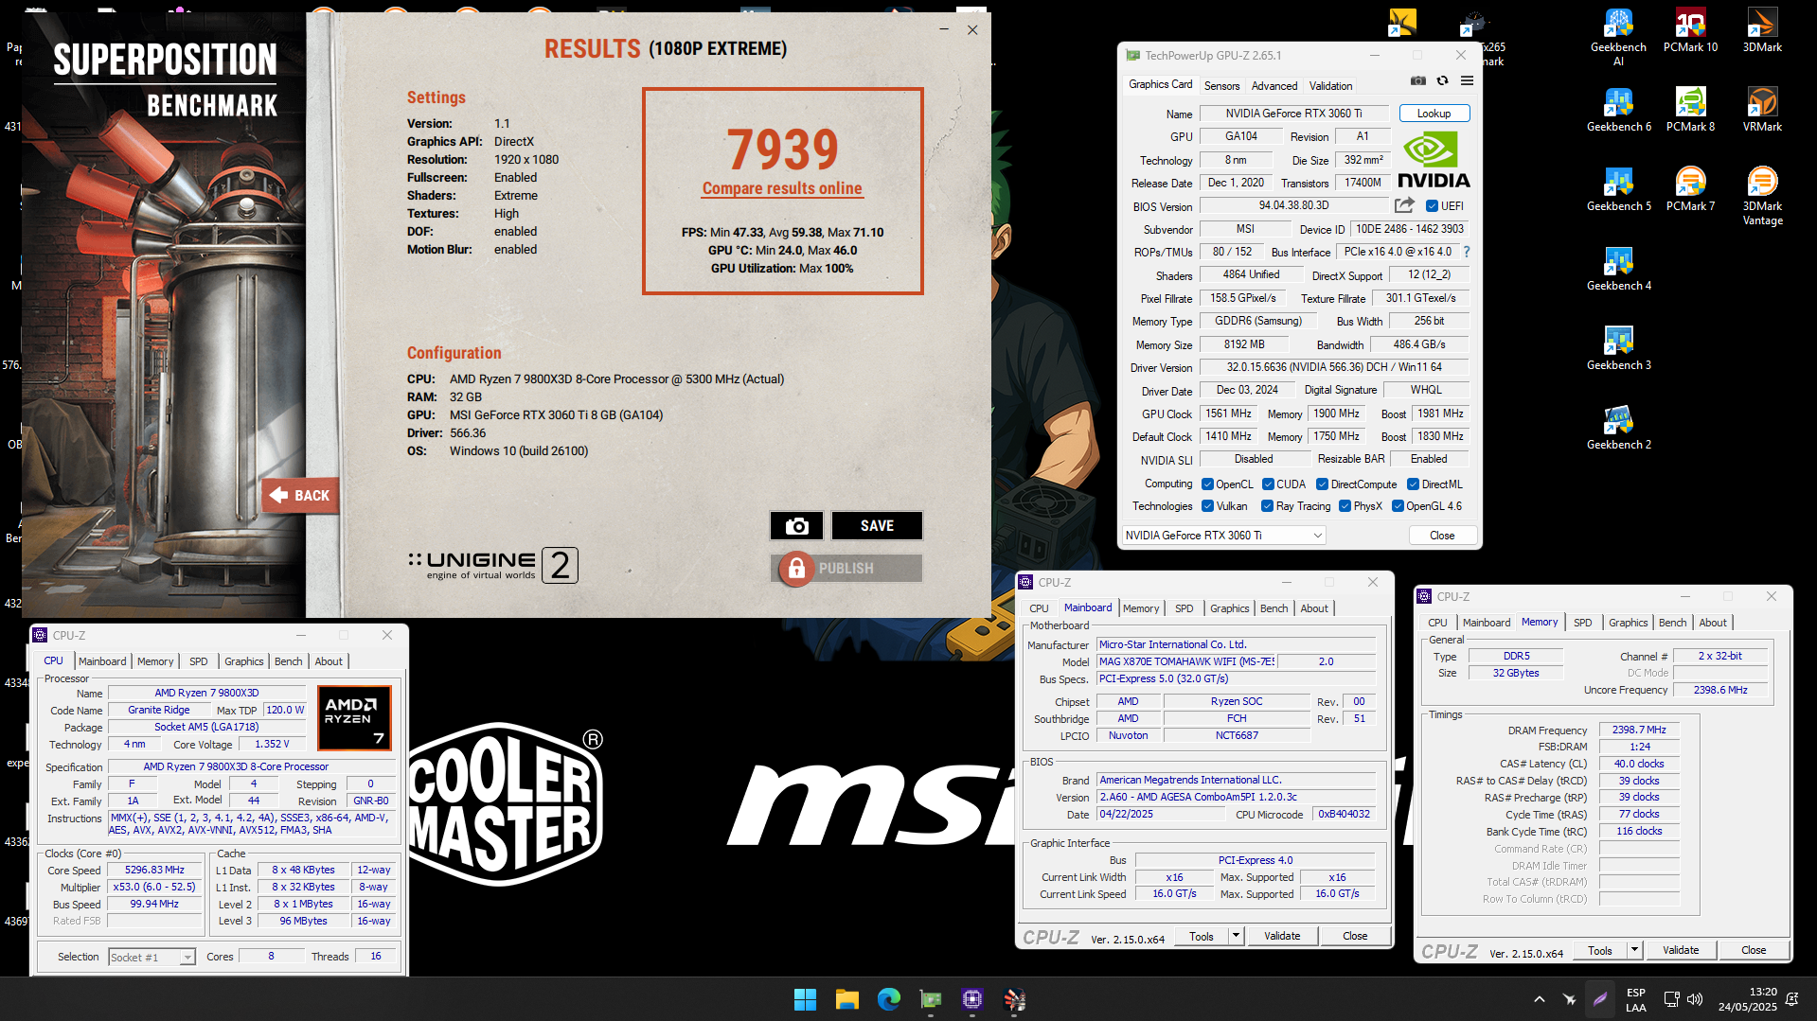Screen dimensions: 1817x1021
Task: Switch to Sensors tab in GPU-Z
Action: click(1221, 86)
